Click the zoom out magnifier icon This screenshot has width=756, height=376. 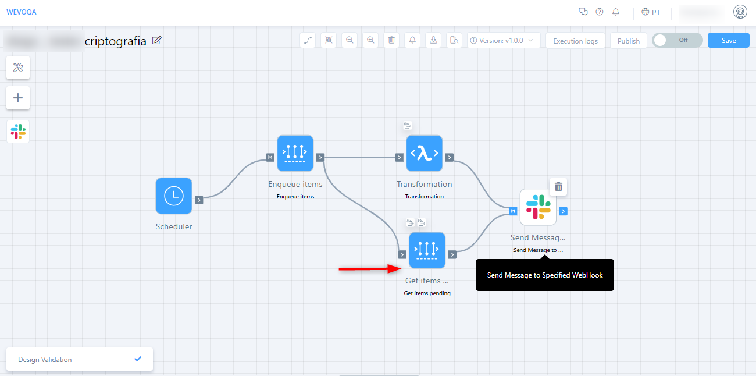(350, 40)
